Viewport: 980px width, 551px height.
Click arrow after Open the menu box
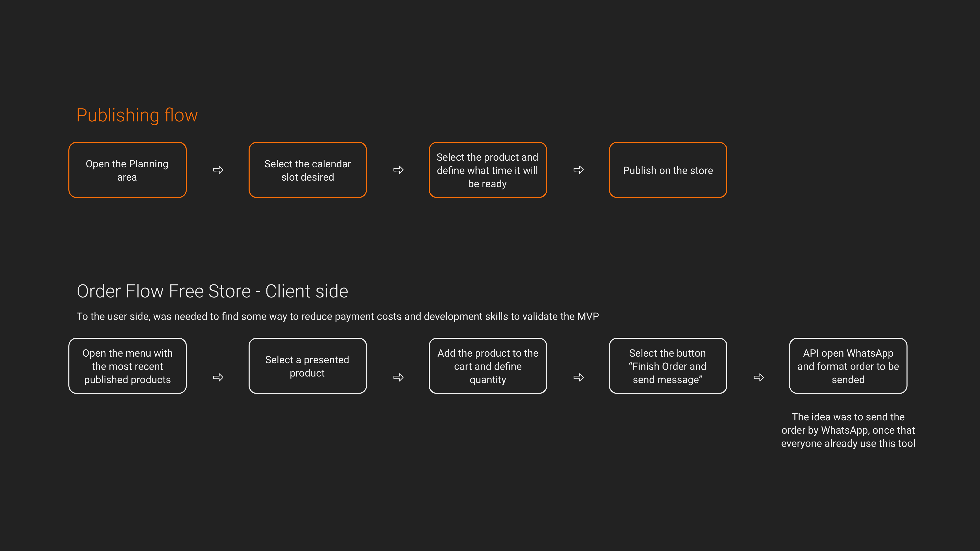click(218, 377)
